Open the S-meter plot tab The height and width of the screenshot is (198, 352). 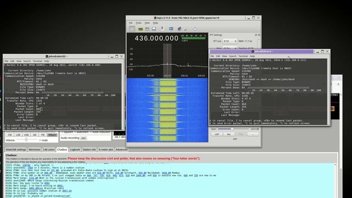click(x=106, y=150)
